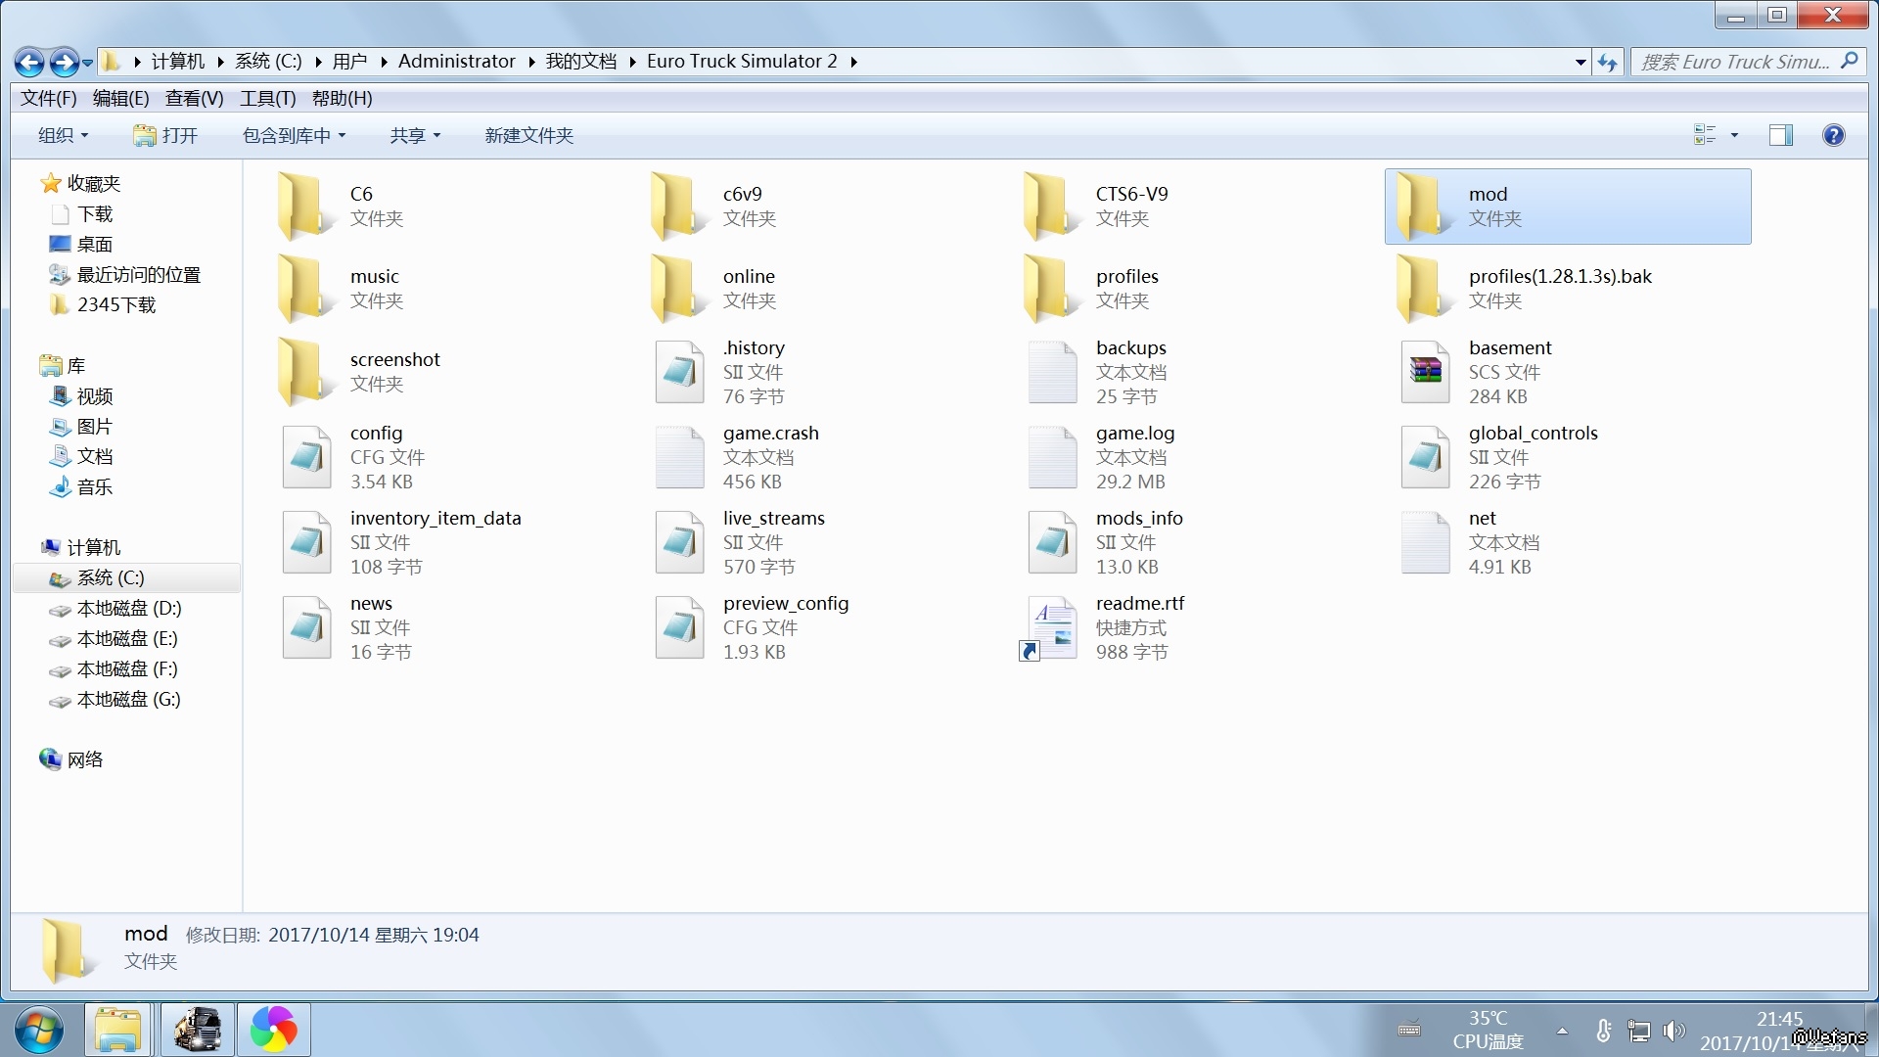
Task: Click the colorful pinwheel taskbar icon
Action: [273, 1029]
